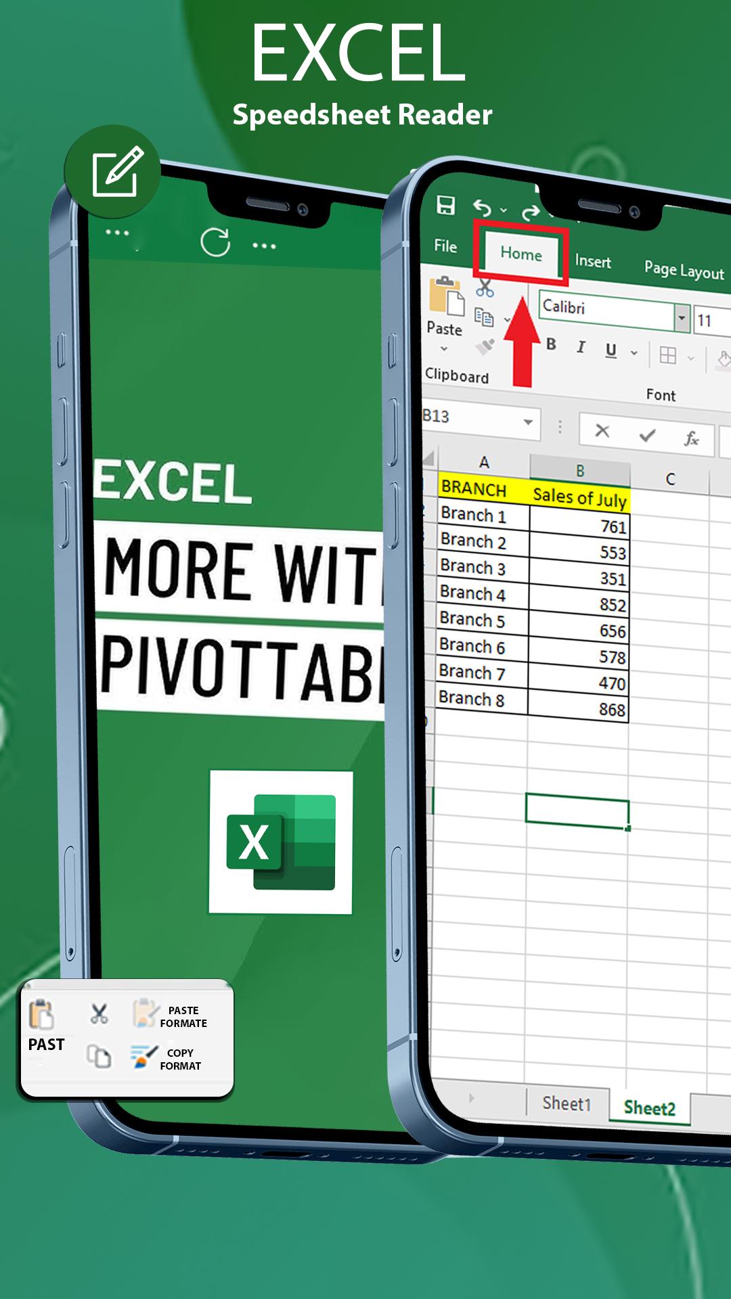Viewport: 731px width, 1299px height.
Task: Open the font name dropdown arrow
Action: (682, 317)
